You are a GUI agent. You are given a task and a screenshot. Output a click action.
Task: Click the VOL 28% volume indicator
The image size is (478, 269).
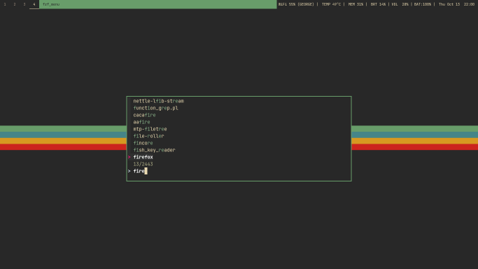[x=400, y=4]
